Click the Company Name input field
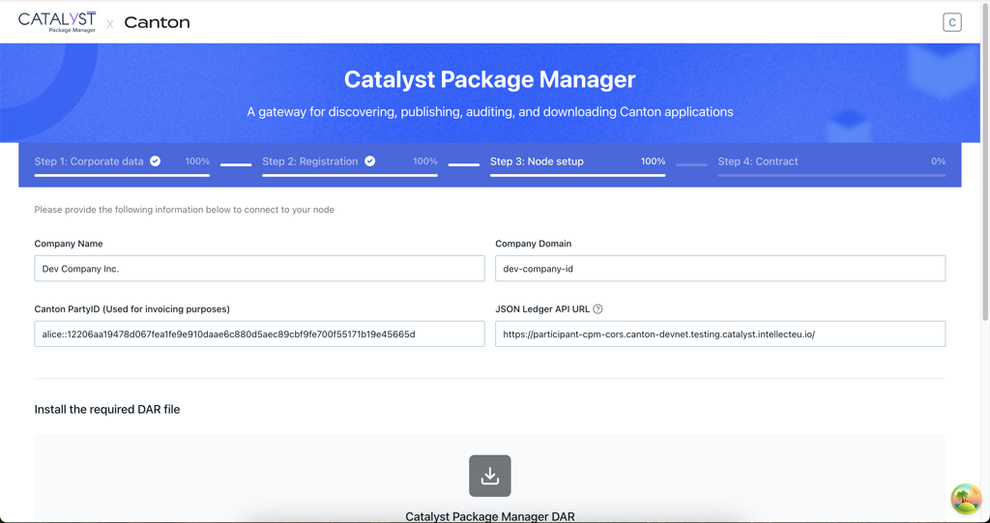The image size is (990, 523). click(259, 269)
